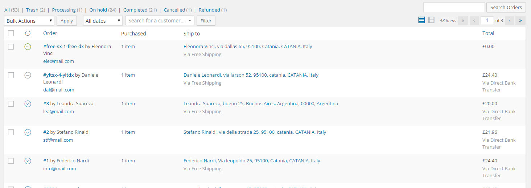Open the ele@mail.com email link
The height and width of the screenshot is (188, 531).
pyautogui.click(x=58, y=61)
